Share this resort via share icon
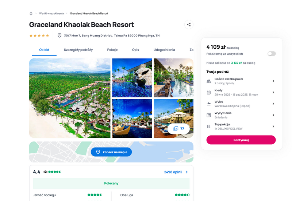This screenshot has height=201, width=292. [189, 24]
